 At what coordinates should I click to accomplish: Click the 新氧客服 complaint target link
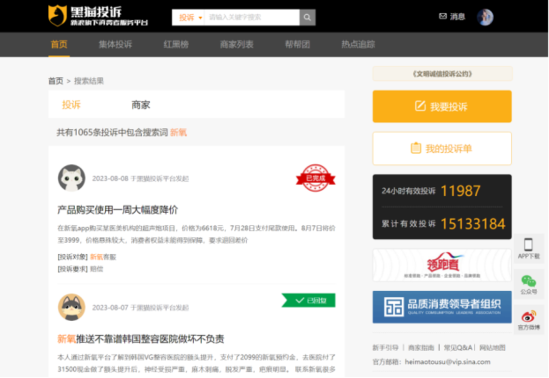(x=103, y=257)
